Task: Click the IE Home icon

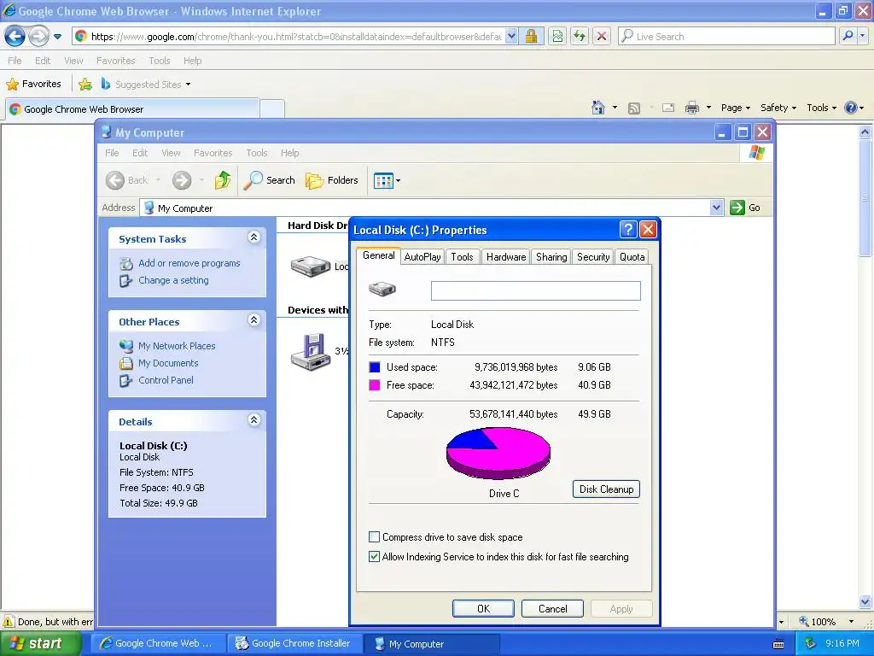Action: click(x=598, y=107)
